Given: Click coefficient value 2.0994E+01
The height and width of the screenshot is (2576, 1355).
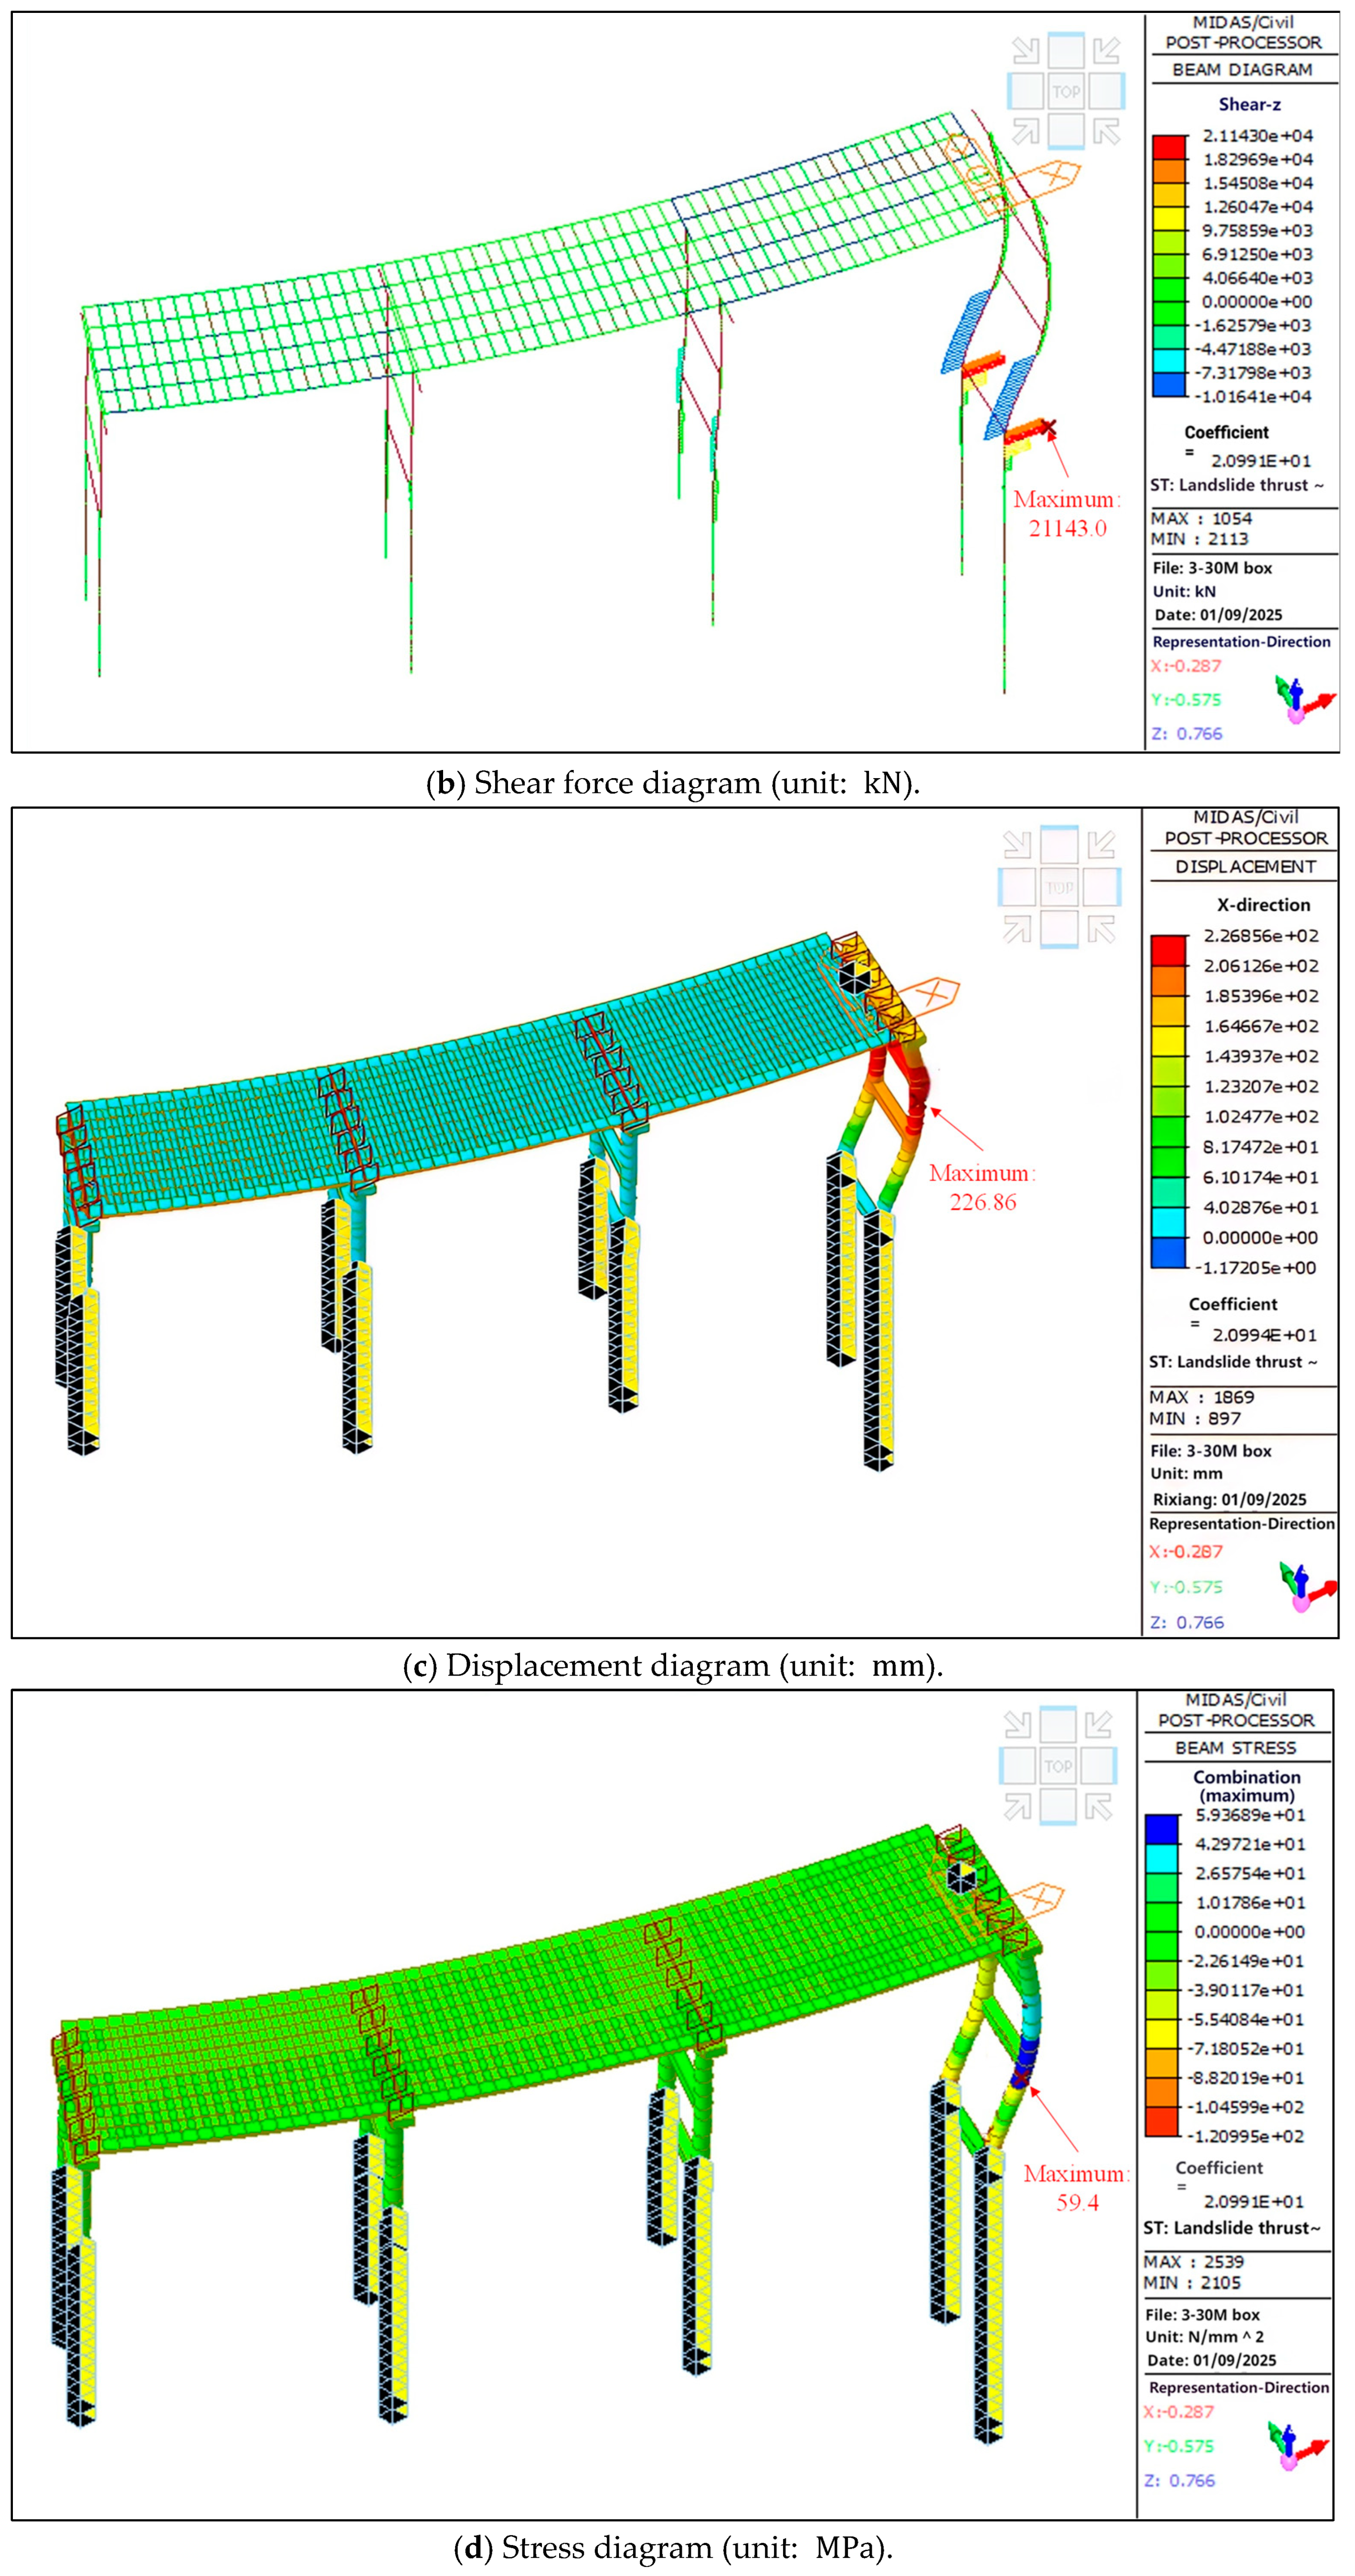Looking at the screenshot, I should tap(1264, 1335).
